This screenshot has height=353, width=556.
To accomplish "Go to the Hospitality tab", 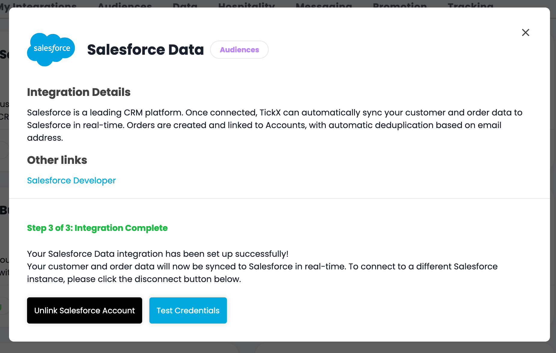I will [x=246, y=5].
